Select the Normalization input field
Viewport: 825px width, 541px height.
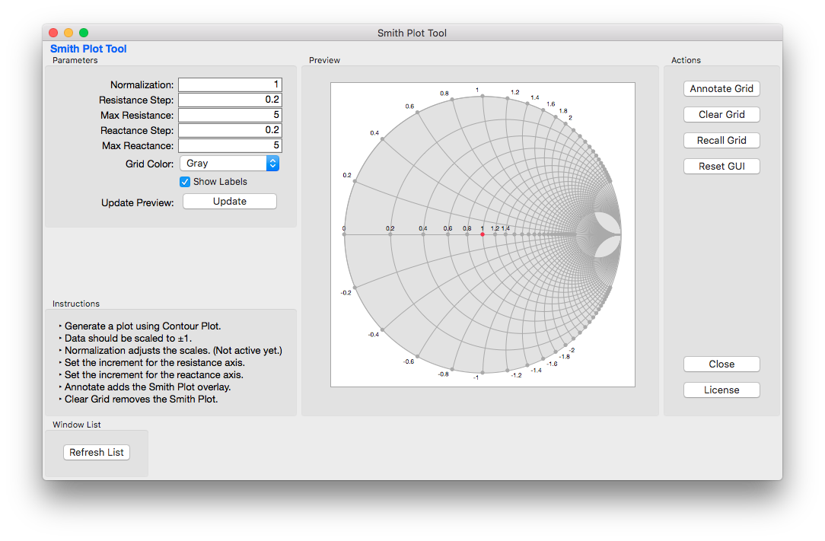(229, 84)
